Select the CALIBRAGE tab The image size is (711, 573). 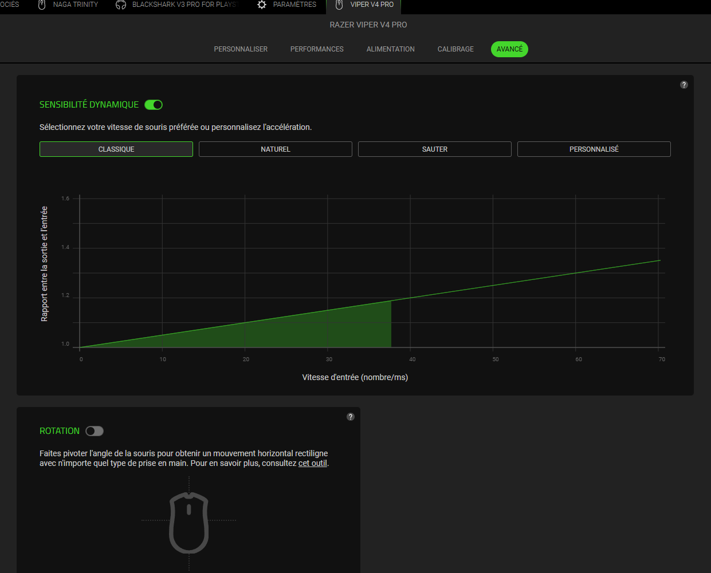click(455, 49)
